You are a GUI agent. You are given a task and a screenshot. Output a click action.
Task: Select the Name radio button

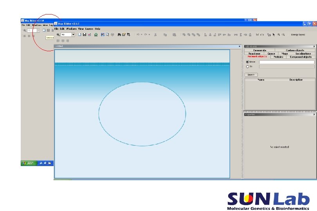coord(247,62)
